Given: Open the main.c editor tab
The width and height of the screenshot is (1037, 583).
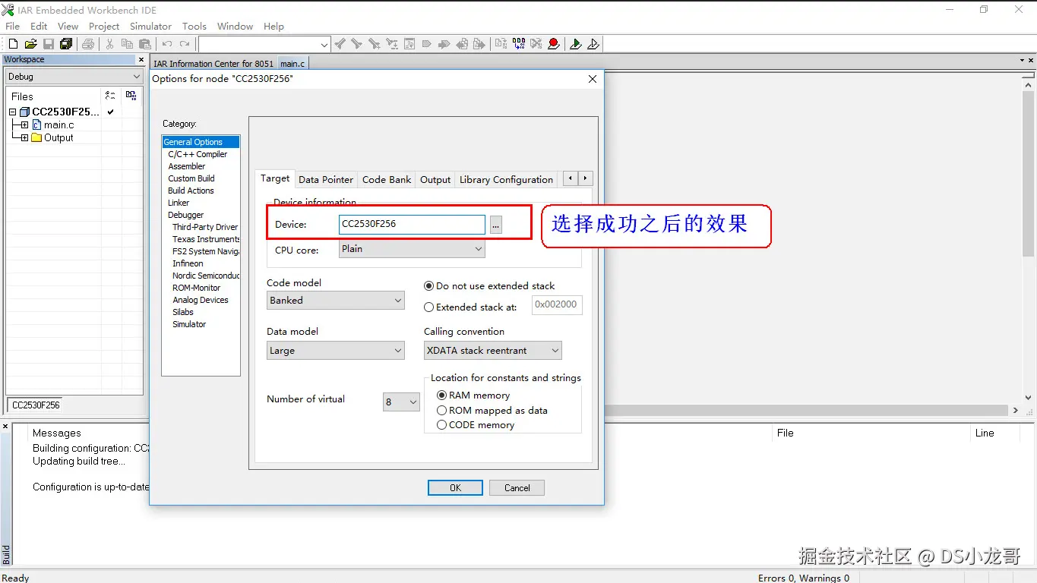Looking at the screenshot, I should 292,64.
